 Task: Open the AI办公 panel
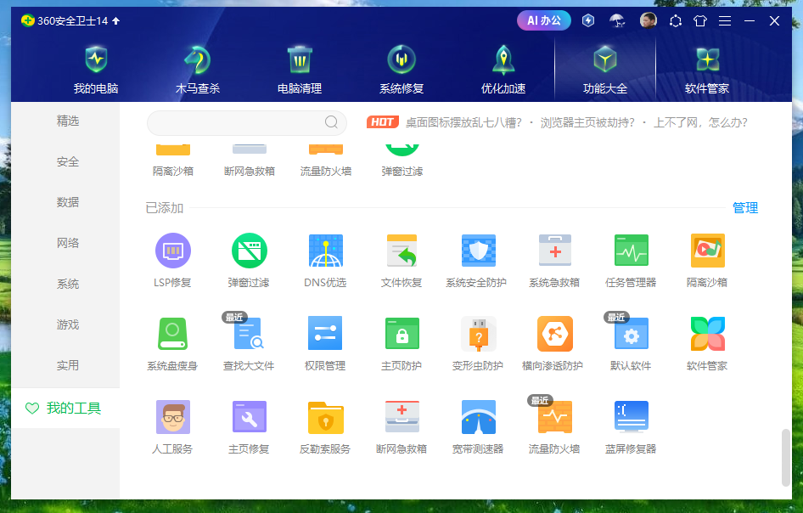point(544,20)
